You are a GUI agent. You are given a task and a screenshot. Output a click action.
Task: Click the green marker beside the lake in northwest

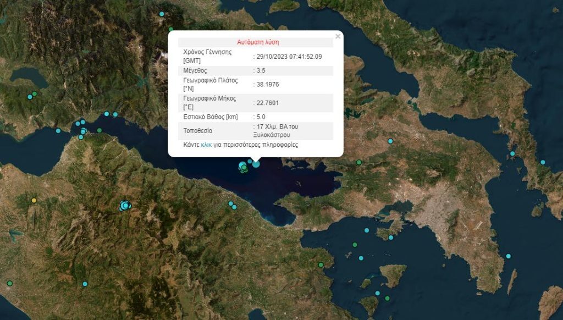click(x=35, y=94)
